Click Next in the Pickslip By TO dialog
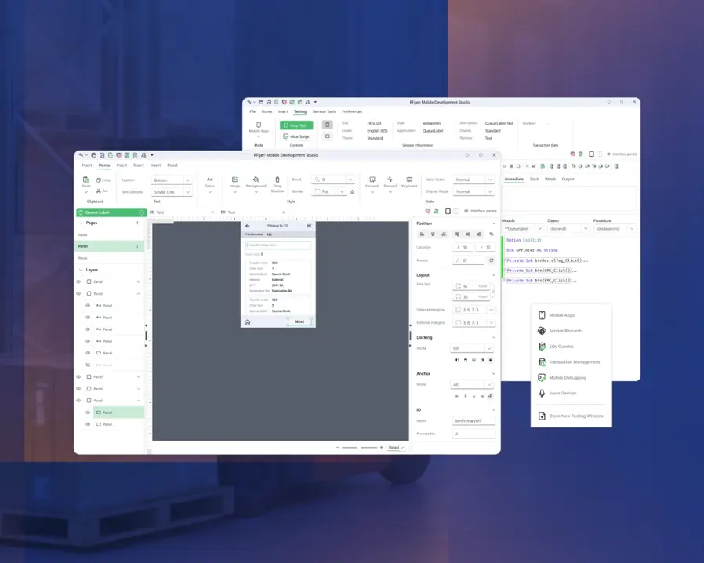This screenshot has height=563, width=704. (x=299, y=321)
